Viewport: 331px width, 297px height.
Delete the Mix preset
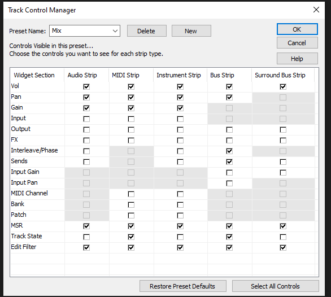pyautogui.click(x=146, y=31)
